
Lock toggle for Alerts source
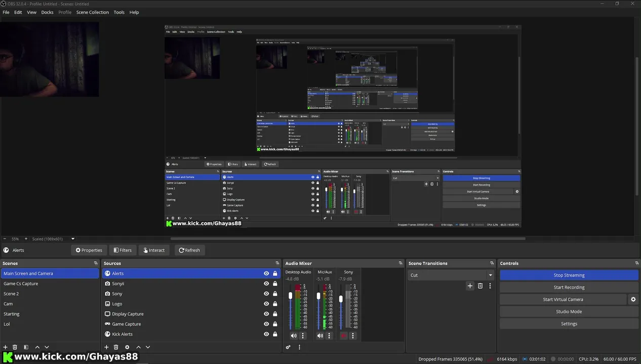[275, 274]
